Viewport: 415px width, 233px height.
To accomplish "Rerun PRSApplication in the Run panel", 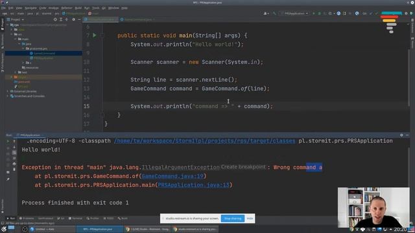I will [x=8, y=141].
